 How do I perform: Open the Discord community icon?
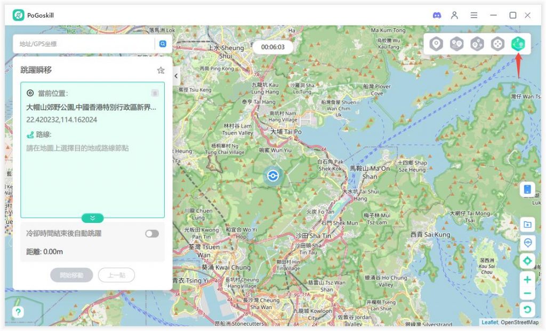[x=437, y=15]
